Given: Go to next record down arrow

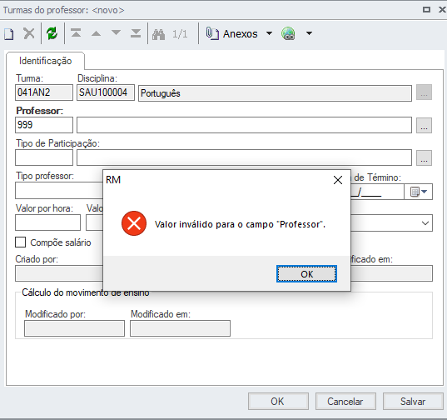Looking at the screenshot, I should tap(116, 32).
